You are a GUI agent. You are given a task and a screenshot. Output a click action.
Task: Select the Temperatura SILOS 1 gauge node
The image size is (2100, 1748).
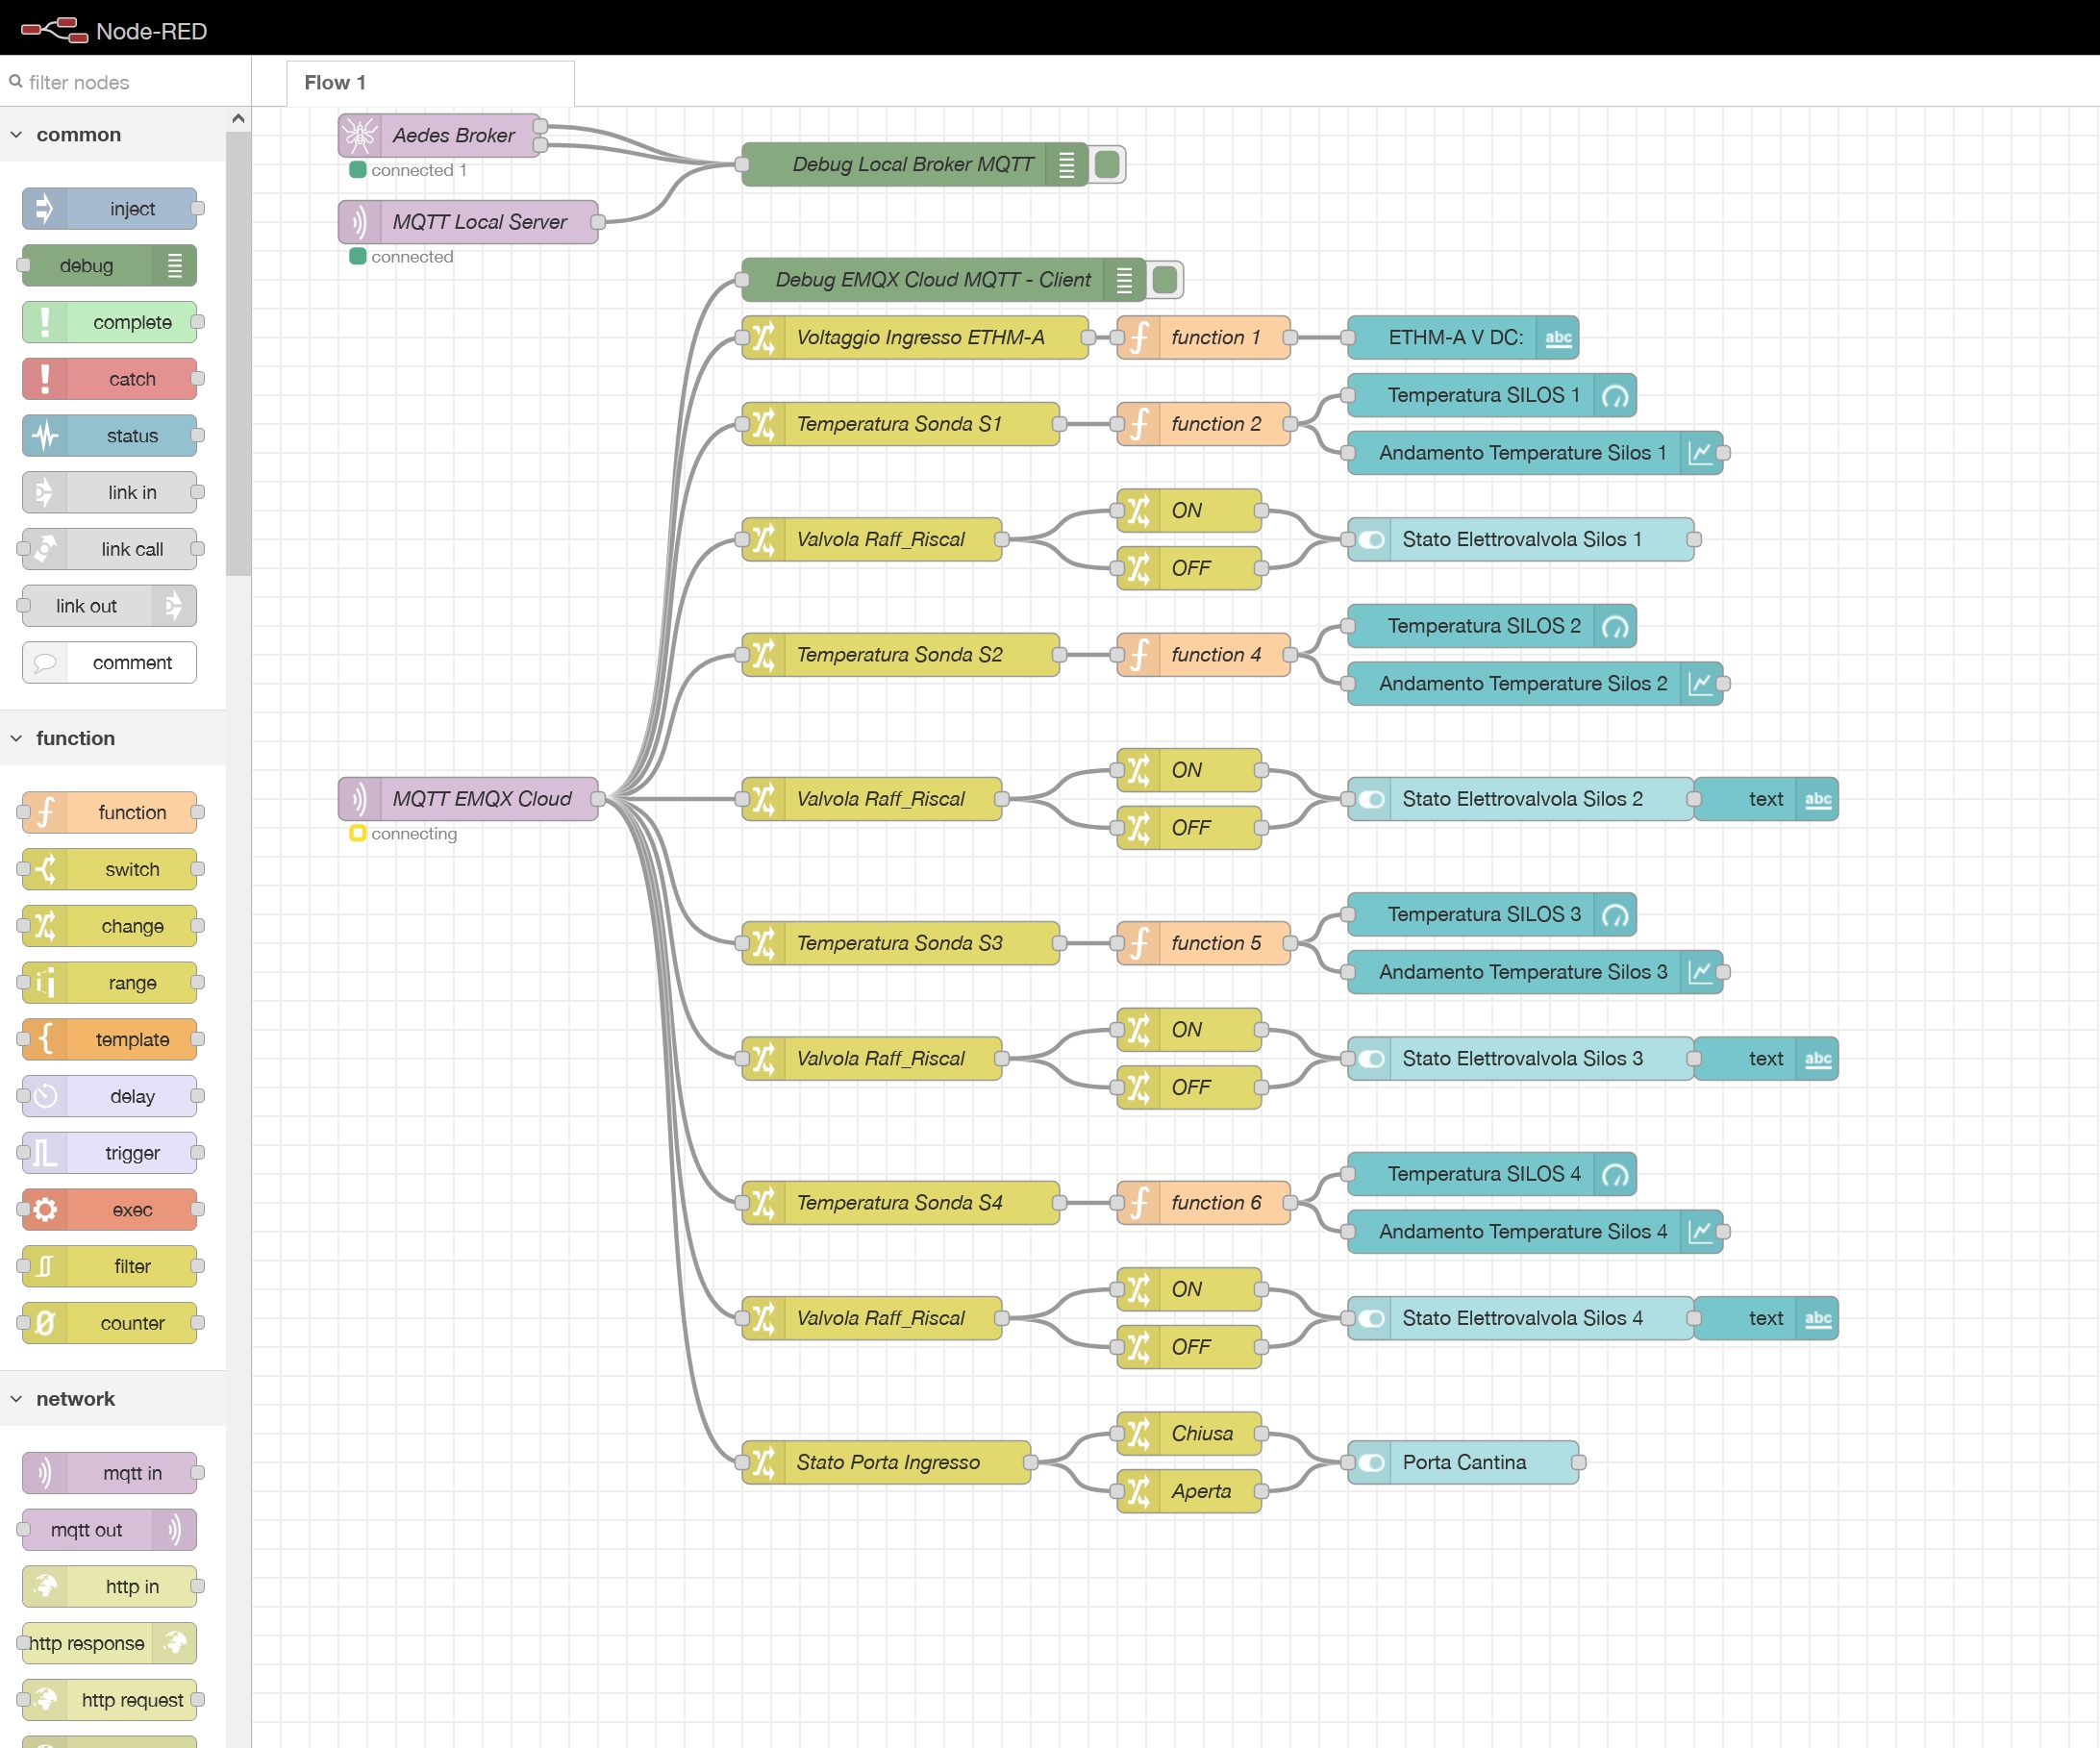click(x=1492, y=394)
